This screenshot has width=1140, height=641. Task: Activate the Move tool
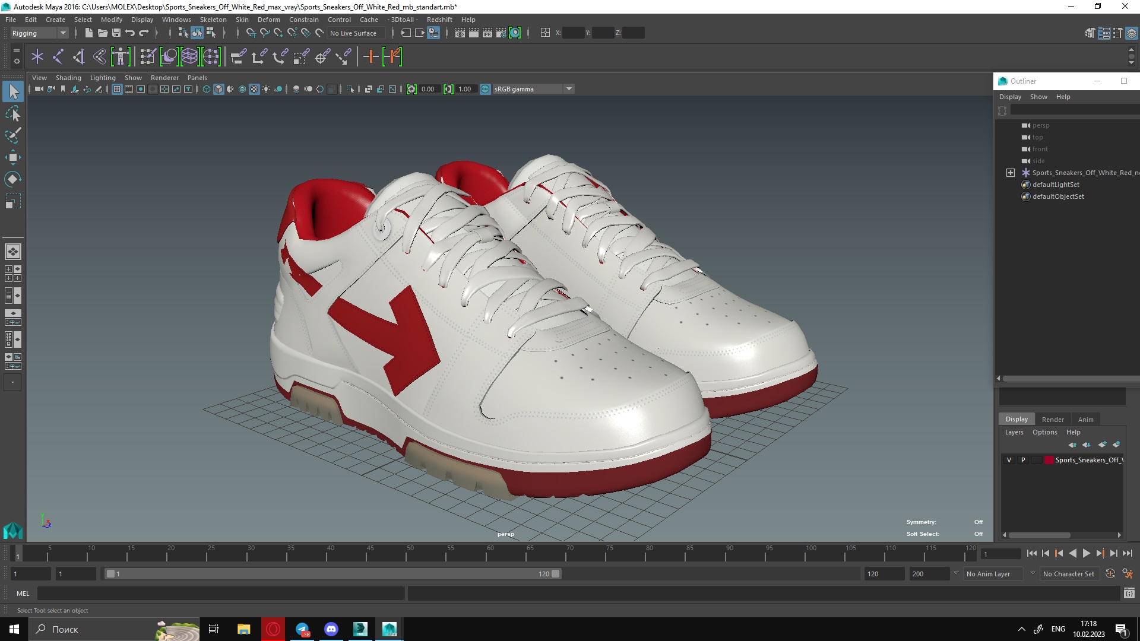pyautogui.click(x=13, y=157)
